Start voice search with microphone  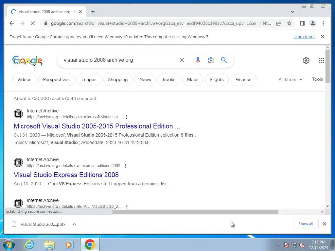coord(198,60)
